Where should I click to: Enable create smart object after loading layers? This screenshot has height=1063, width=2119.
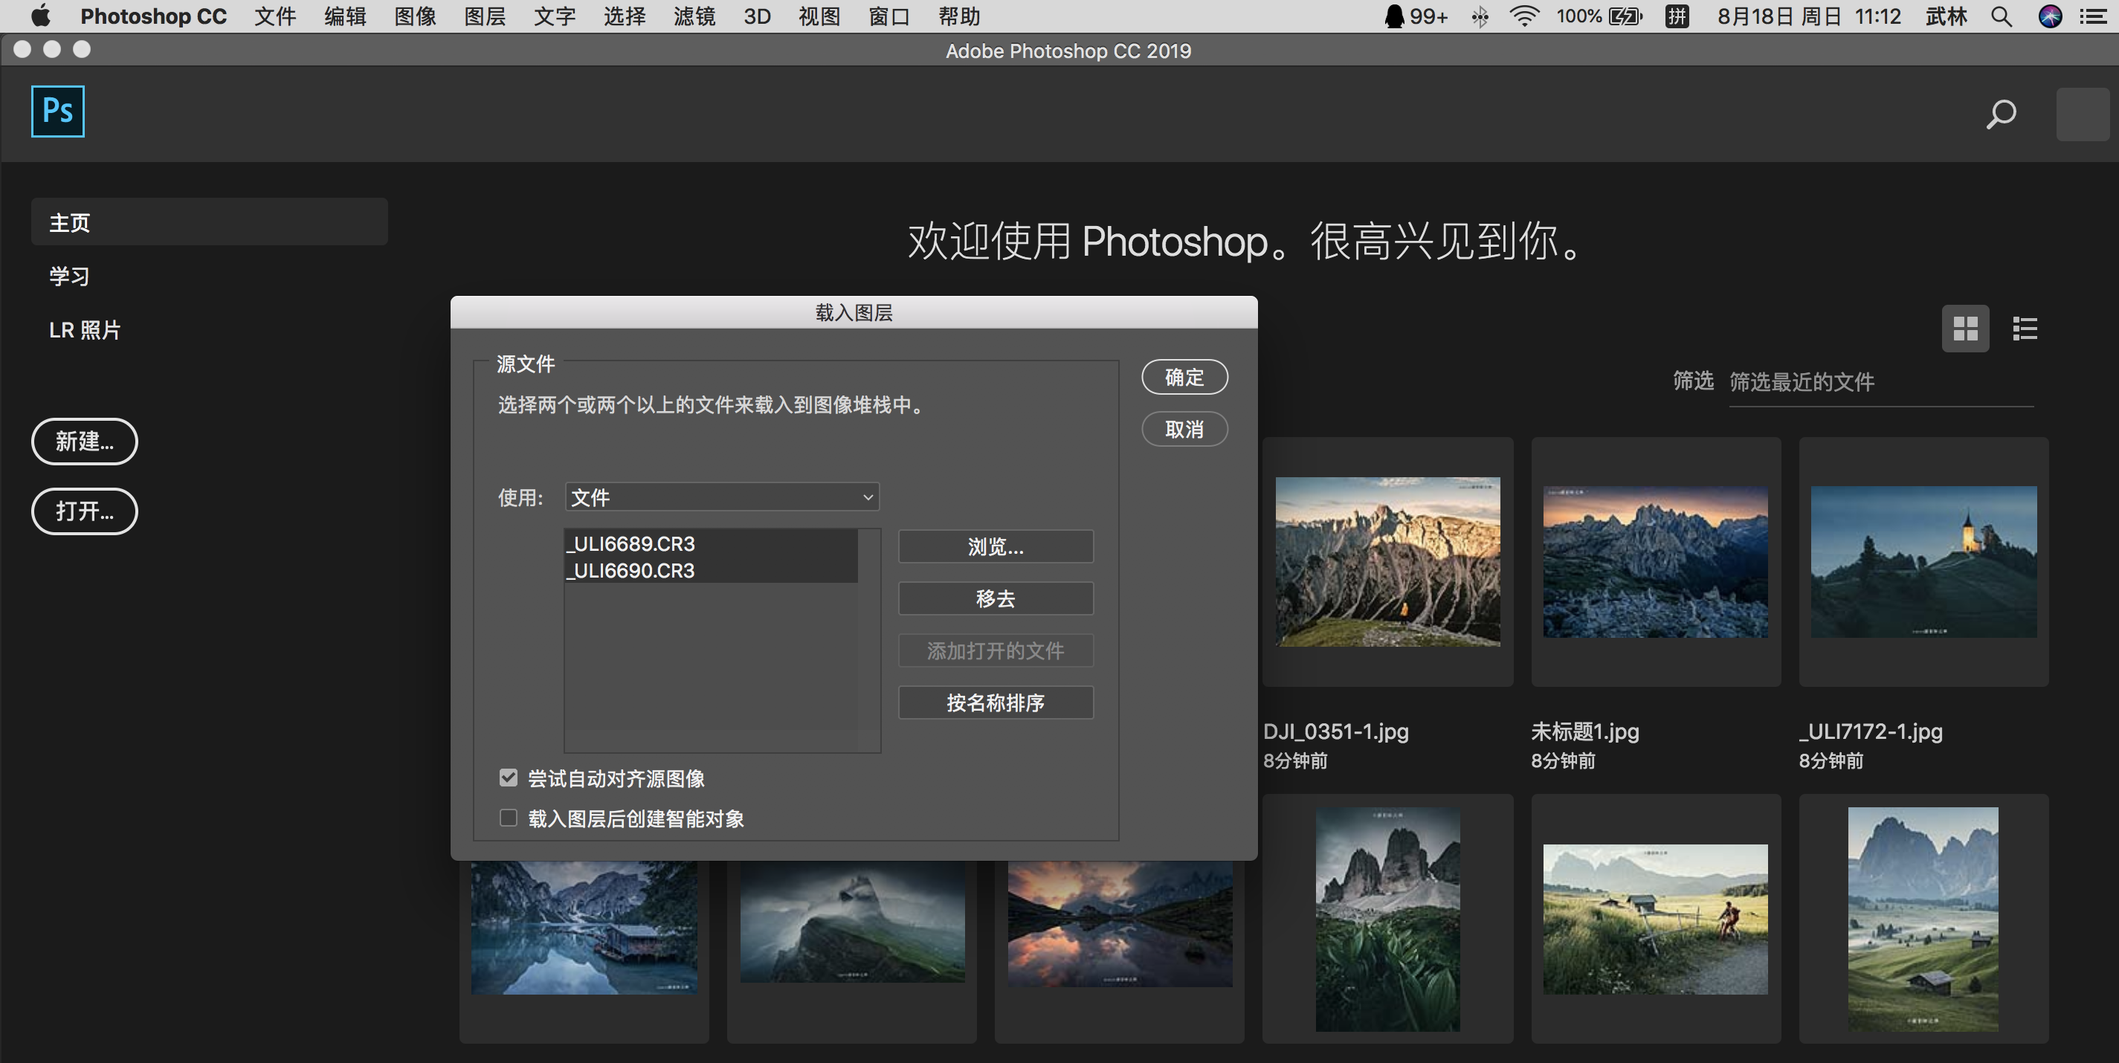(x=509, y=818)
